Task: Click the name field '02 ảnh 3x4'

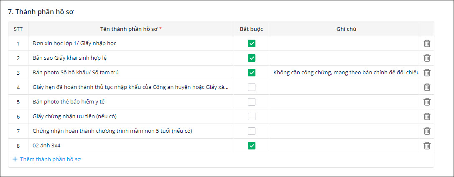Action: click(x=130, y=146)
